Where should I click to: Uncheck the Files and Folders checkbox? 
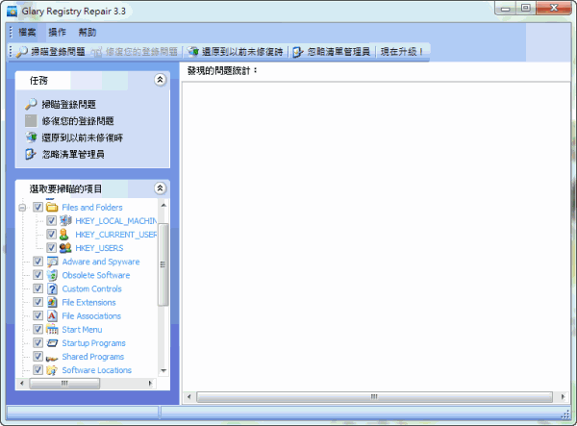tap(38, 207)
